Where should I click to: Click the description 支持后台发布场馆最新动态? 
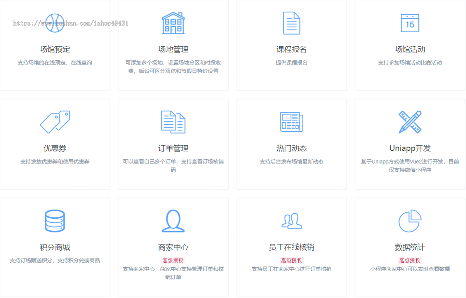tap(292, 162)
